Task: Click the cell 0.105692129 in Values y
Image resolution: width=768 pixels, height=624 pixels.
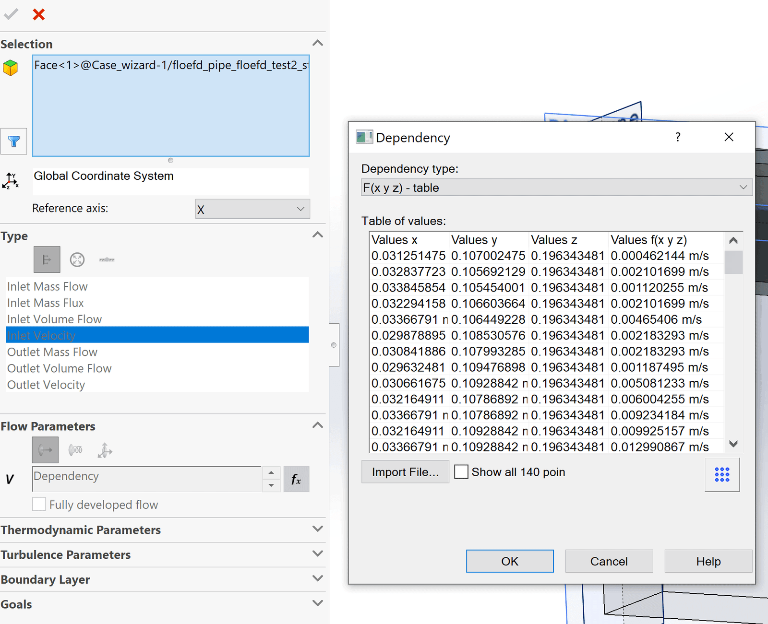Action: [488, 271]
